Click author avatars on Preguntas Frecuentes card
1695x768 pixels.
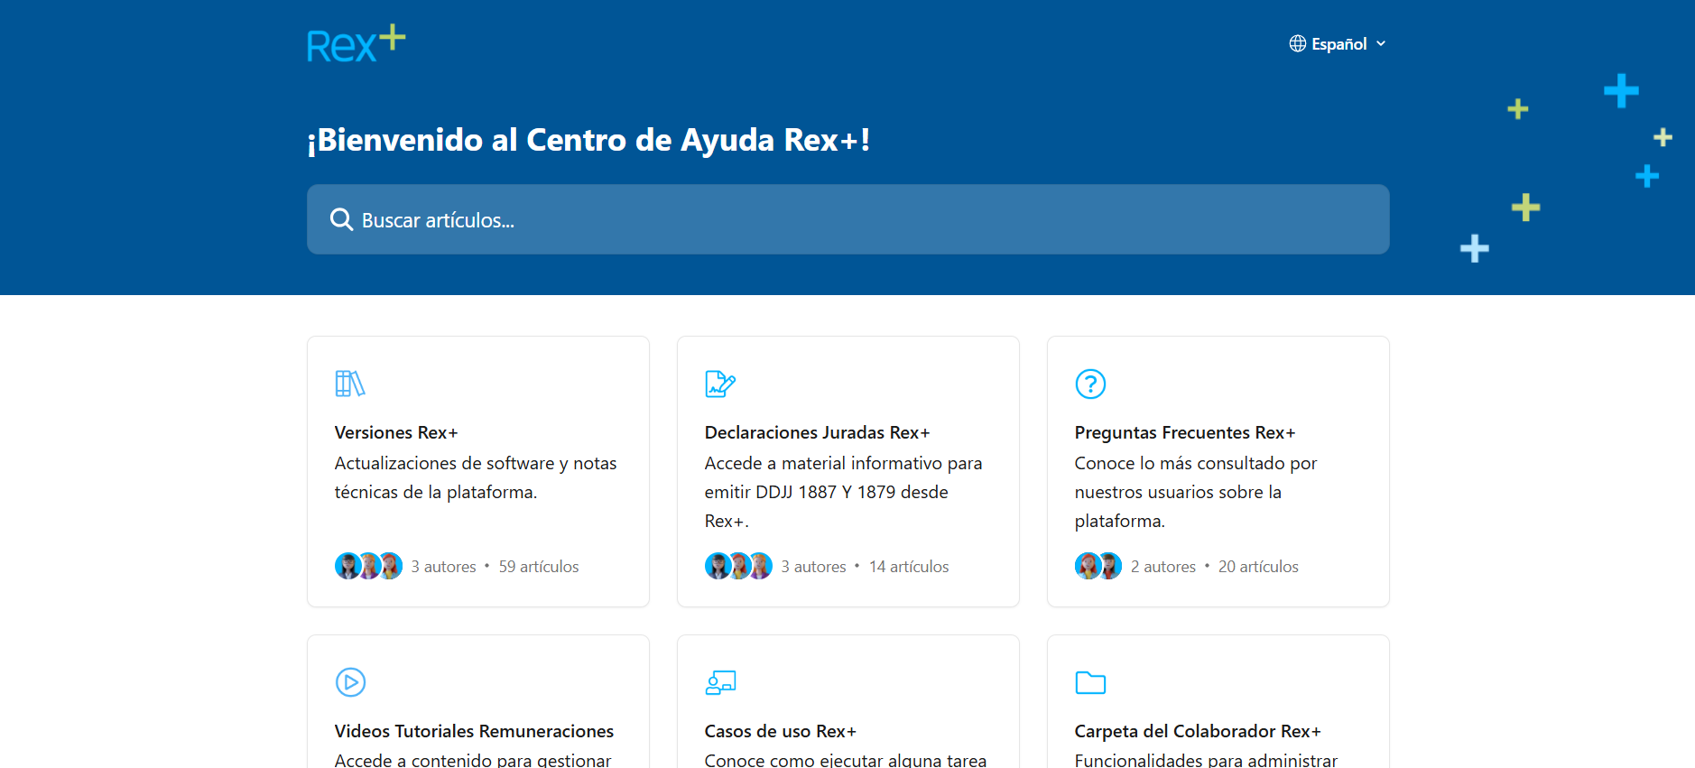(x=1098, y=566)
